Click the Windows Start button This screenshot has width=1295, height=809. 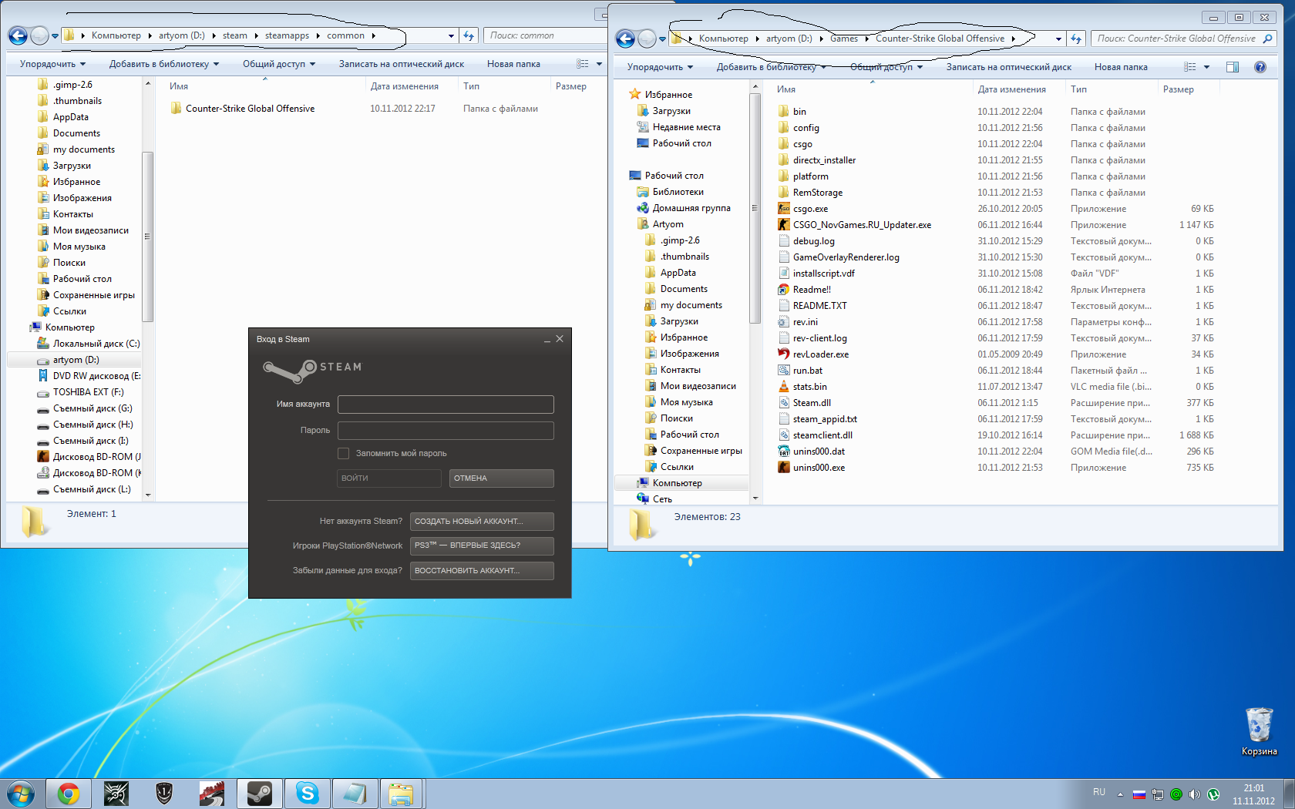[x=21, y=793]
